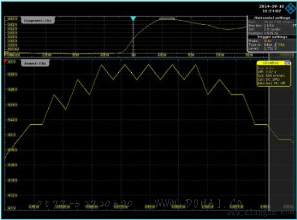297x220 pixels.
Task: Click the red trigger level marker
Action: (x=5, y=61)
